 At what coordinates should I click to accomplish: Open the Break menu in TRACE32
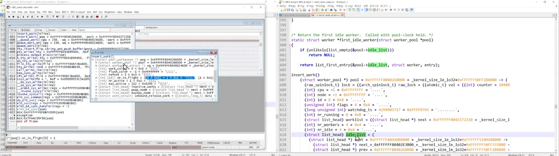click(32, 12)
